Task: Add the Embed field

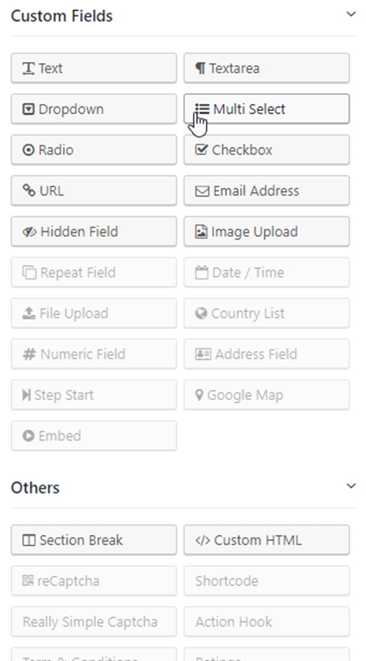Action: [x=94, y=436]
